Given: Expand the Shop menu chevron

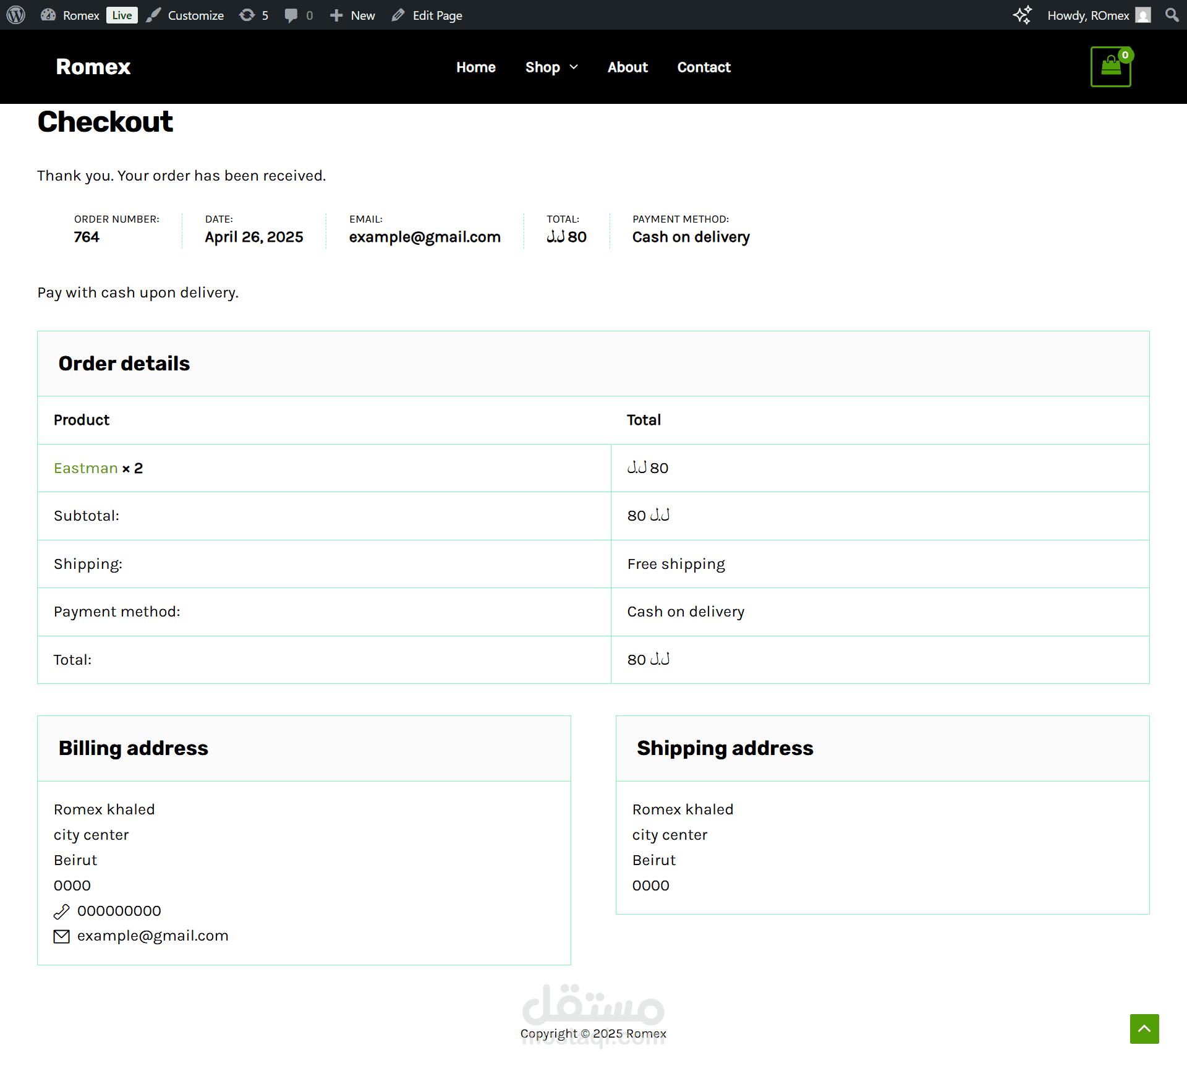Looking at the screenshot, I should click(574, 67).
